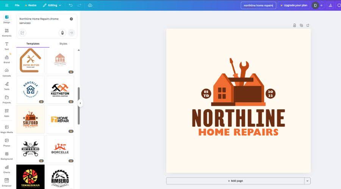Screen dimensions: 341x189
Task: Add a new page above icon
Action: [308, 25]
